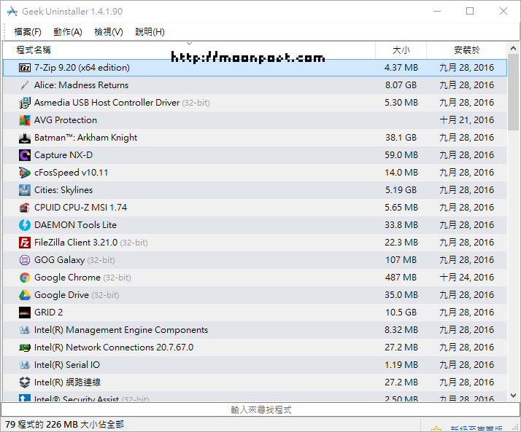Screen dimensions: 521x432
Task: Click the Asmedia USB Host Controller icon
Action: click(25, 103)
